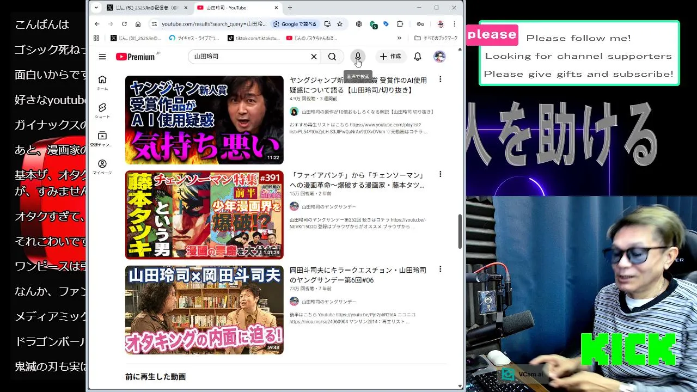Open 登録チャンネル subscriptions in the sidebar

pos(102,139)
